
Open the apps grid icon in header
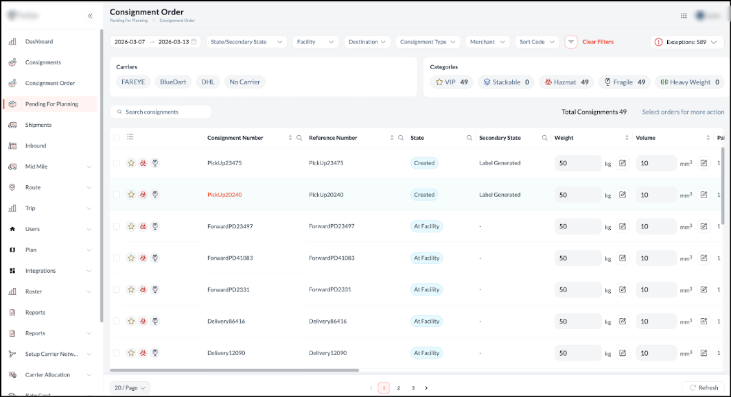pos(684,16)
